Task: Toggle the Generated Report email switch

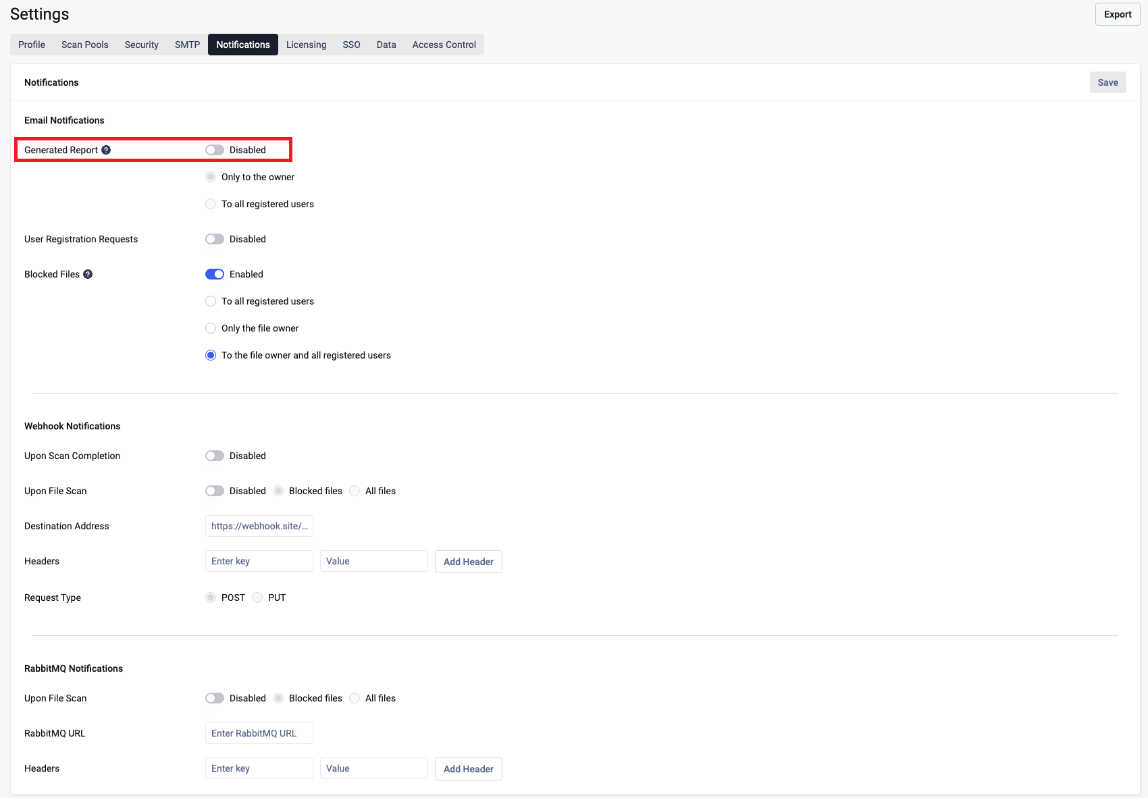Action: coord(215,150)
